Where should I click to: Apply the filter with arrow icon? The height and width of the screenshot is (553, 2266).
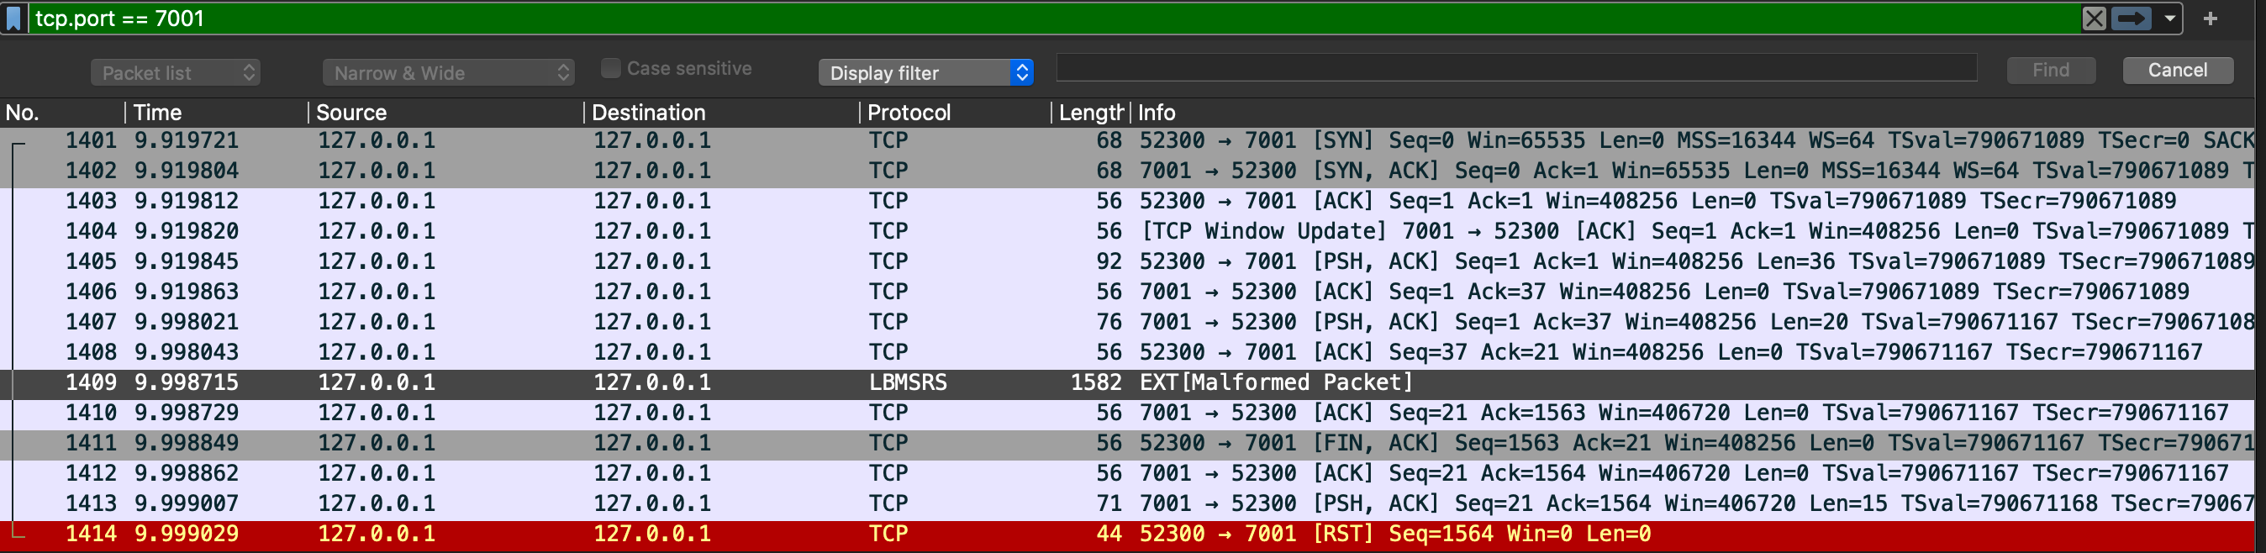[2130, 18]
